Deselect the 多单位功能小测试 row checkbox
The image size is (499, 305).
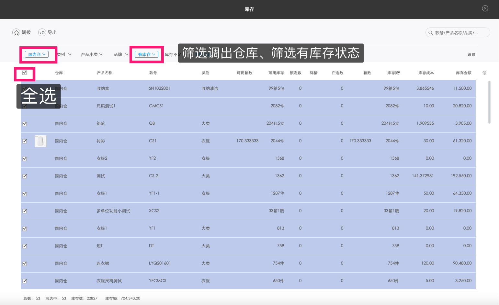click(25, 211)
